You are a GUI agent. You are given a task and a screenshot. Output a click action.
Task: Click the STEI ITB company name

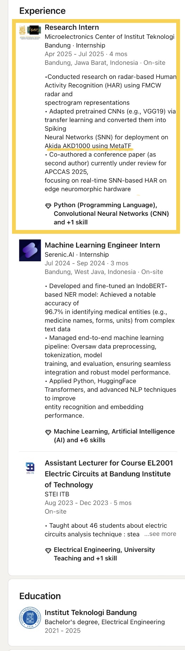point(57,494)
